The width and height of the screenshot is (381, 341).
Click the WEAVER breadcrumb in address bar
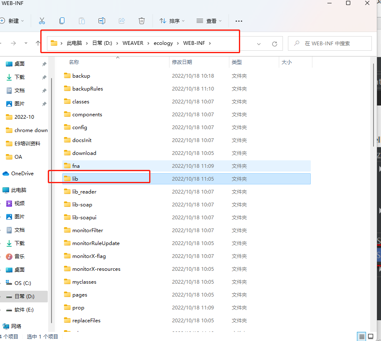point(133,43)
